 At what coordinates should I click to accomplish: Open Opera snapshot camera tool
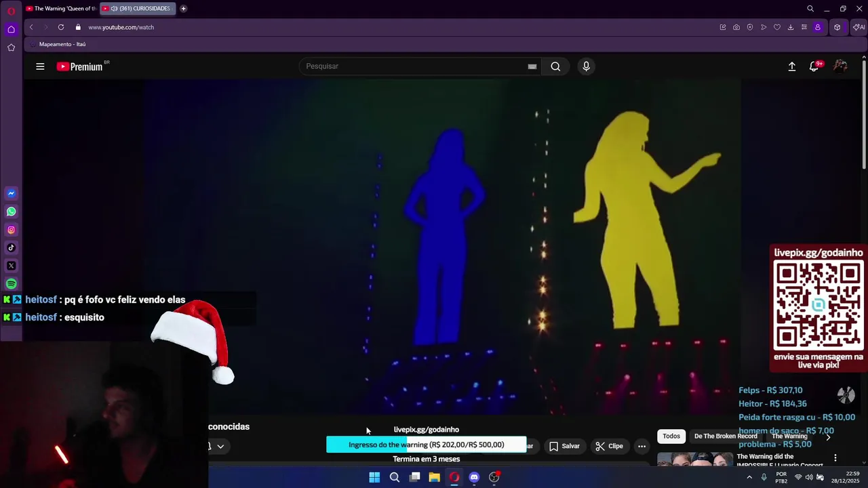click(x=736, y=27)
